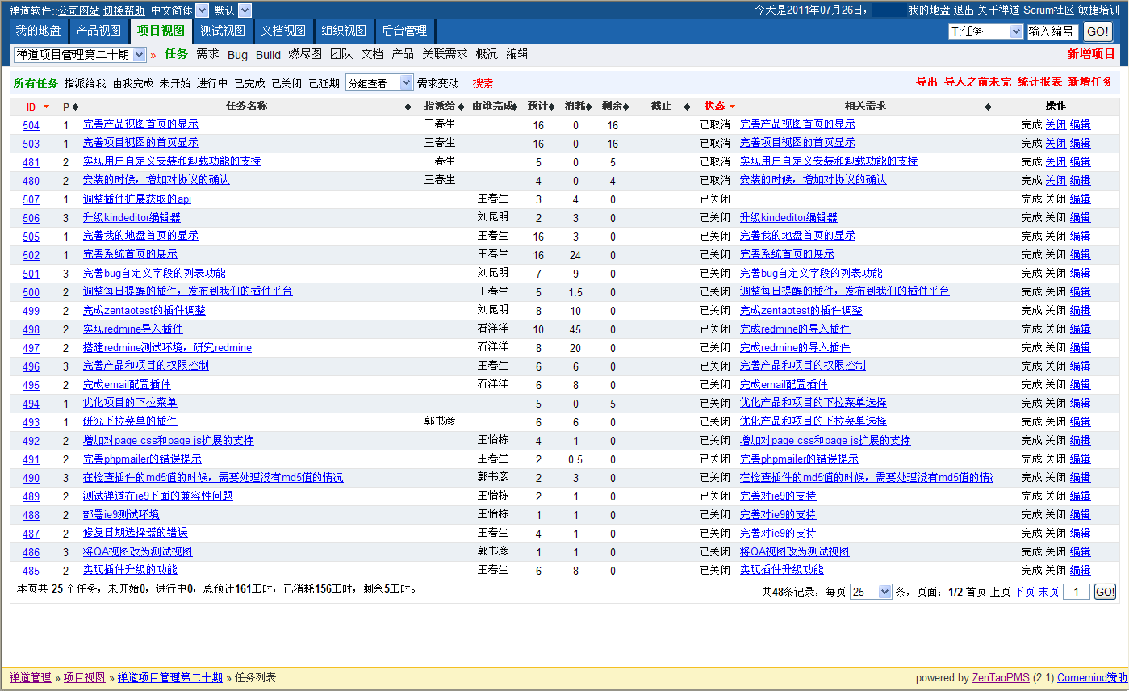The image size is (1129, 691).
Task: Click the sort arrows beside the P column
Action: coord(75,107)
